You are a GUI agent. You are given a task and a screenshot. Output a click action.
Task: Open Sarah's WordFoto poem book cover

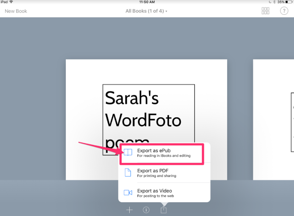[x=146, y=120]
